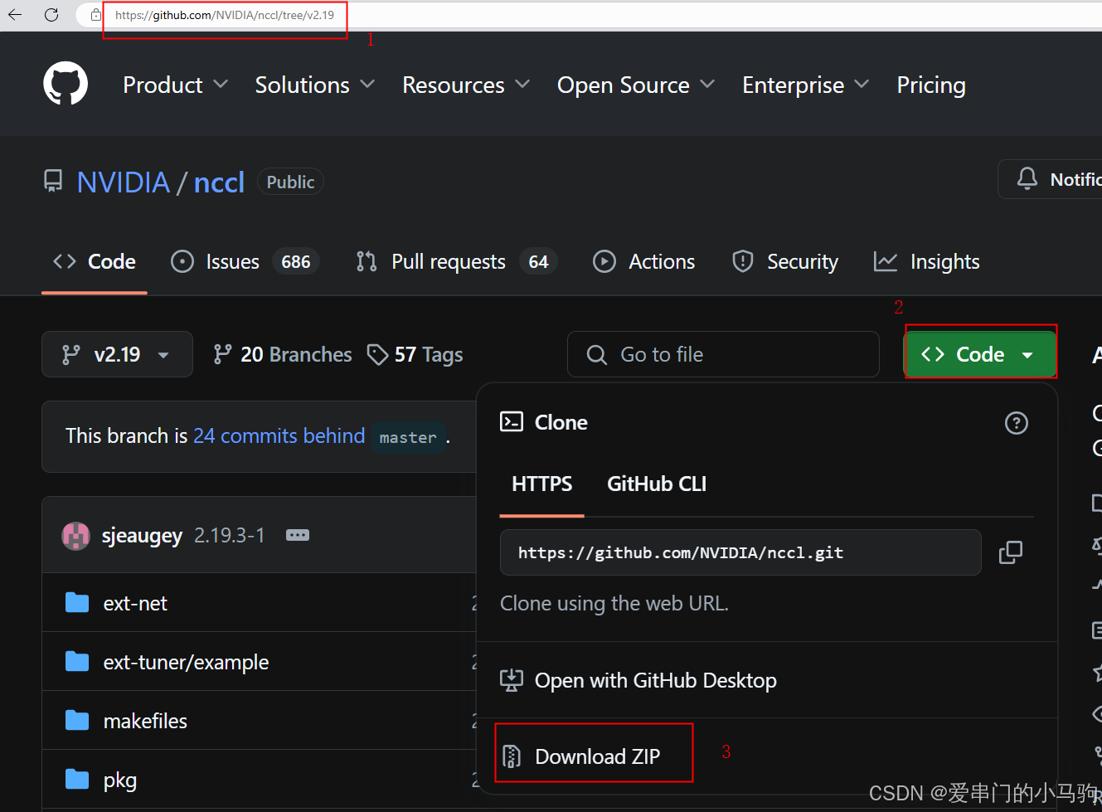Image resolution: width=1102 pixels, height=812 pixels.
Task: Open the NVIDIA organization link
Action: 124,182
